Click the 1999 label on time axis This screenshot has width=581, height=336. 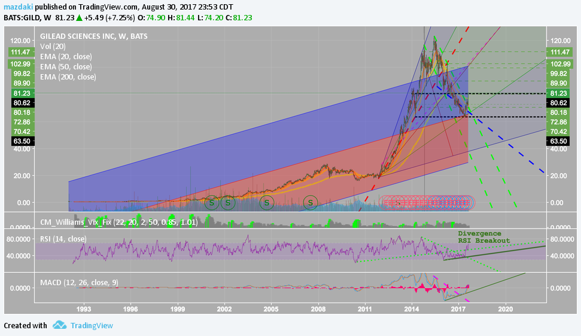click(178, 309)
